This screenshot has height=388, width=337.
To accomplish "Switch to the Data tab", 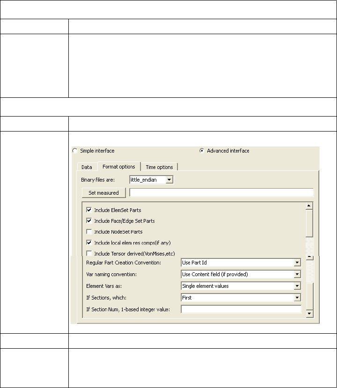I will click(87, 167).
